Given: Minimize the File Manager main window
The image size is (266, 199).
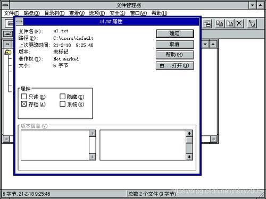Looking at the screenshot, I should click(x=252, y=5).
